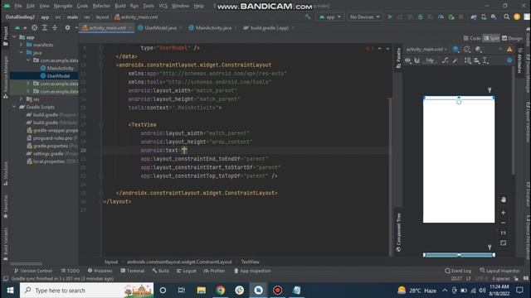Open the Layout Inspector

[x=499, y=271]
